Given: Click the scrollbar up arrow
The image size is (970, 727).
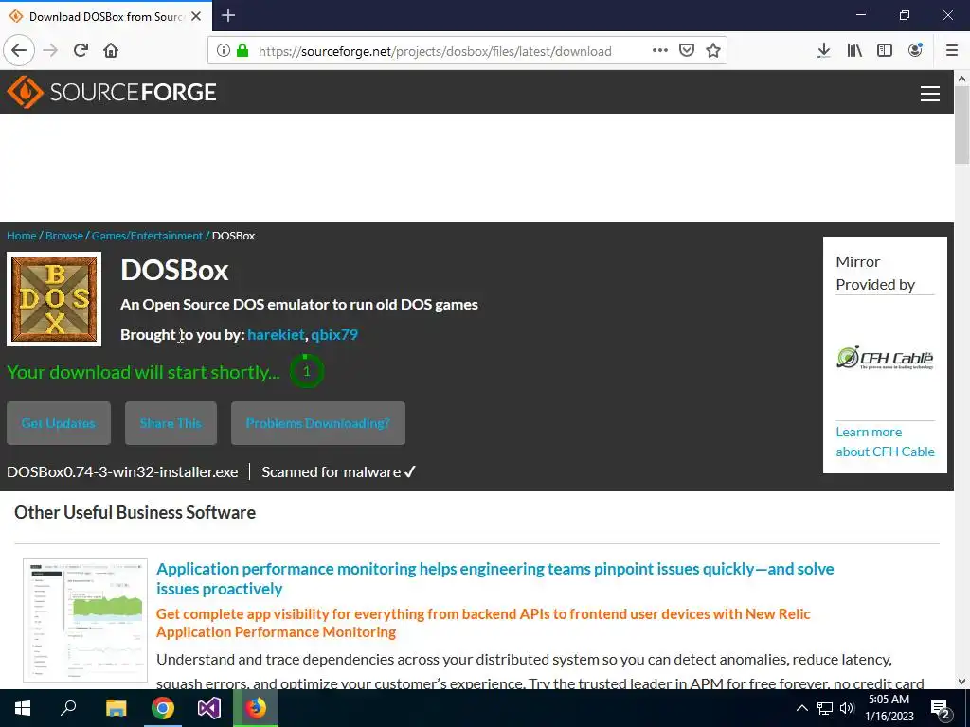Looking at the screenshot, I should click(x=961, y=79).
